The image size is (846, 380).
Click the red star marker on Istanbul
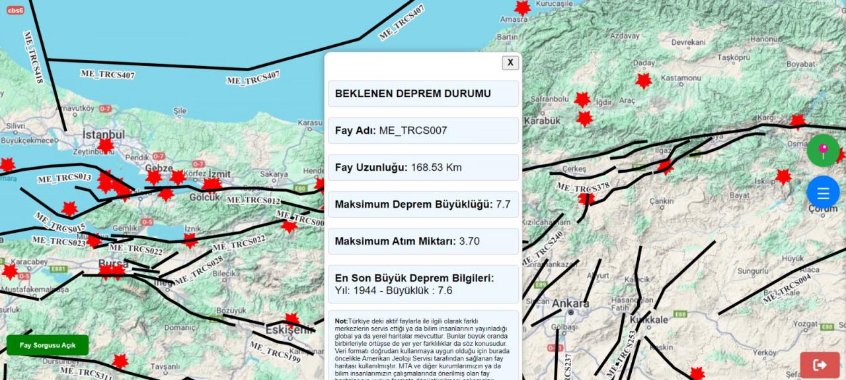[106, 145]
